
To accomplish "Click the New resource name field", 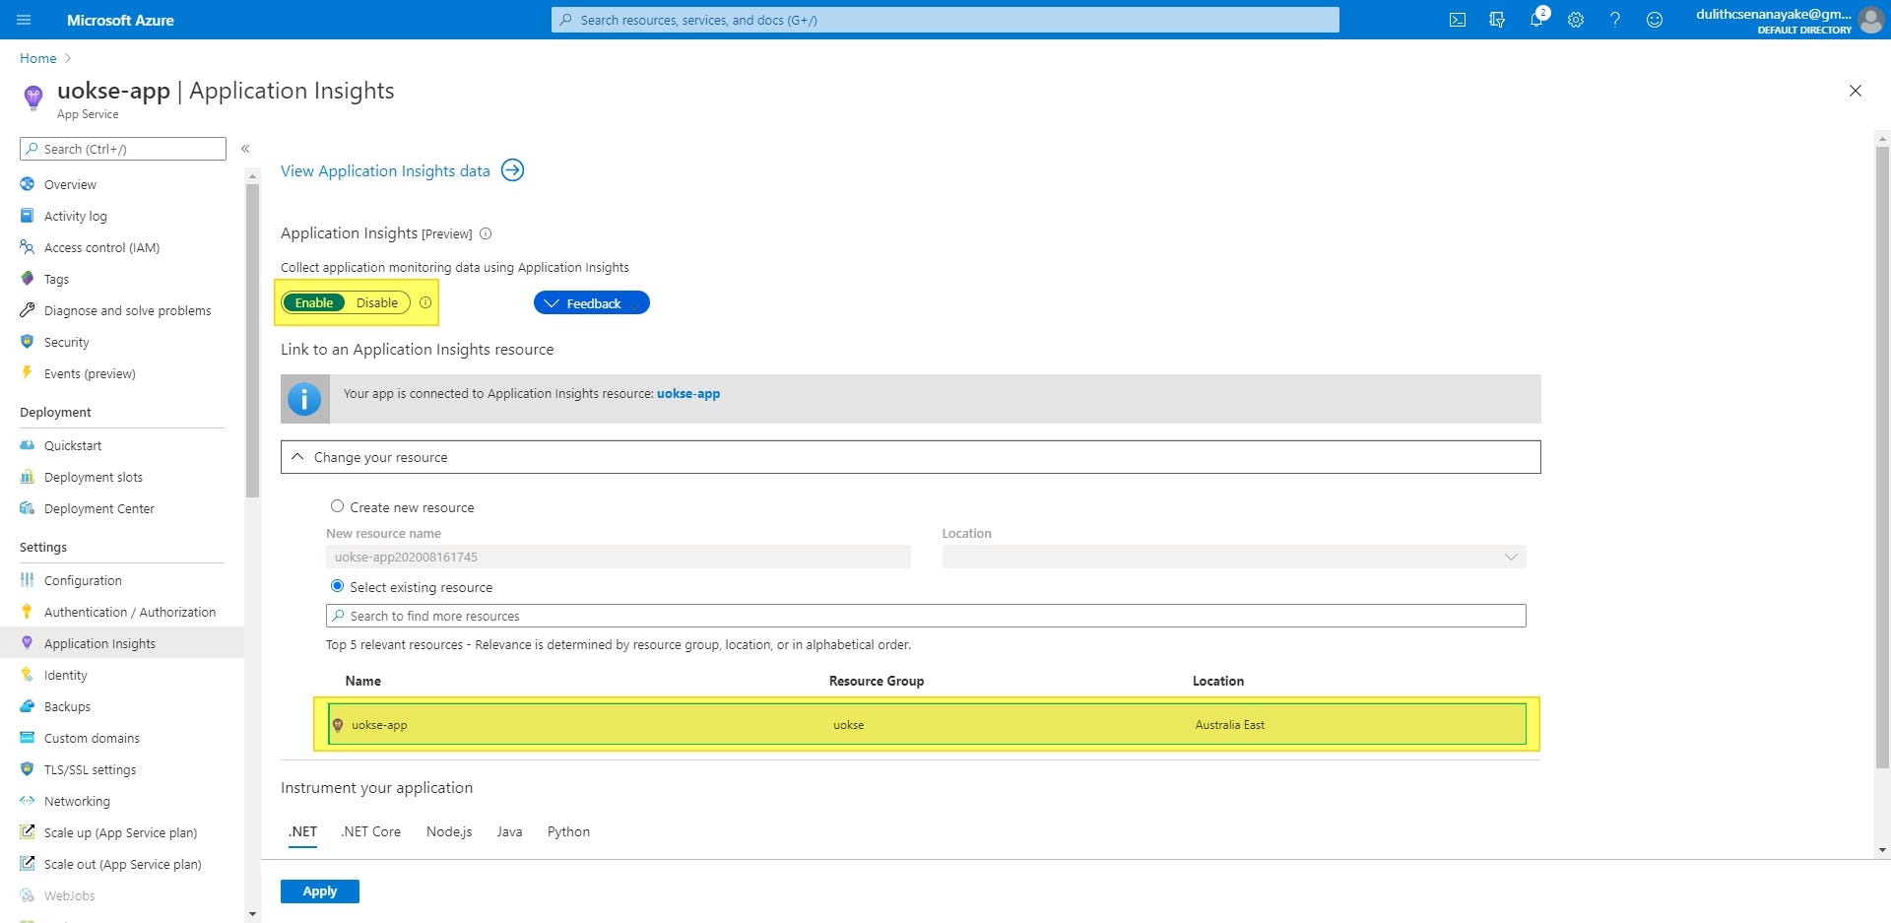I will click(619, 558).
